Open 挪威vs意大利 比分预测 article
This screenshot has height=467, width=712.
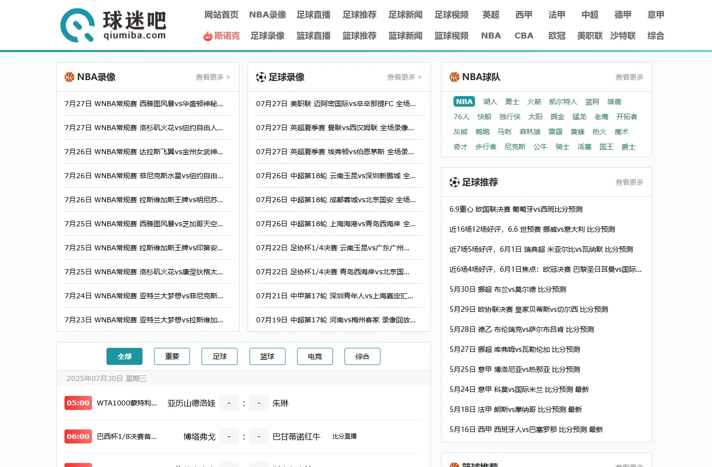click(532, 229)
